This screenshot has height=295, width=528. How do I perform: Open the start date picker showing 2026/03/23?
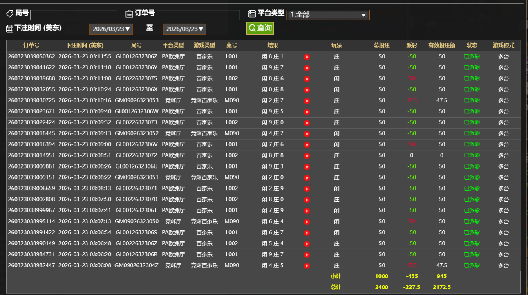111,29
